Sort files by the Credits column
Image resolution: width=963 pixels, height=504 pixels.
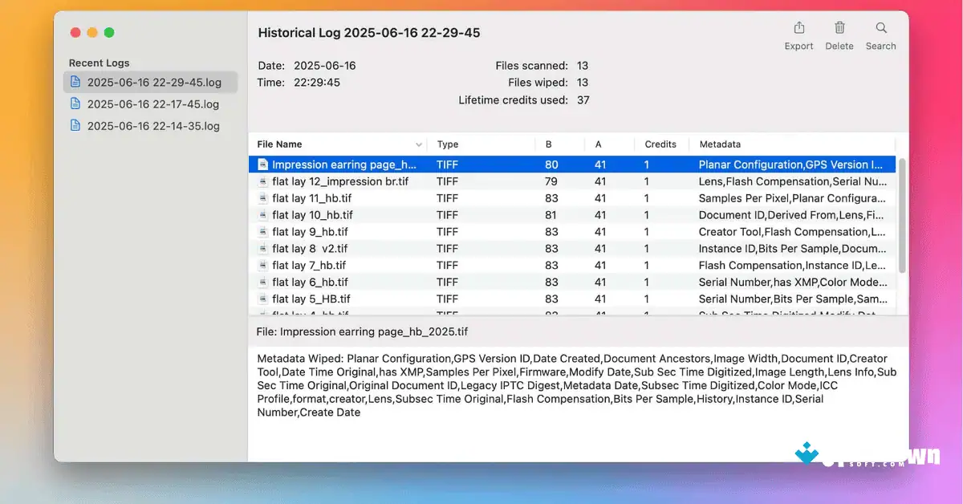coord(660,144)
